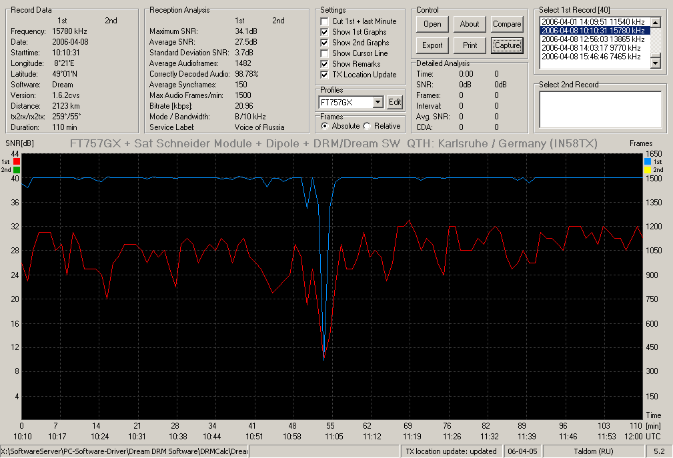Screen dimensions: 673x458
Task: Click scroll-up arrow in 1st Record list
Action: pos(656,22)
